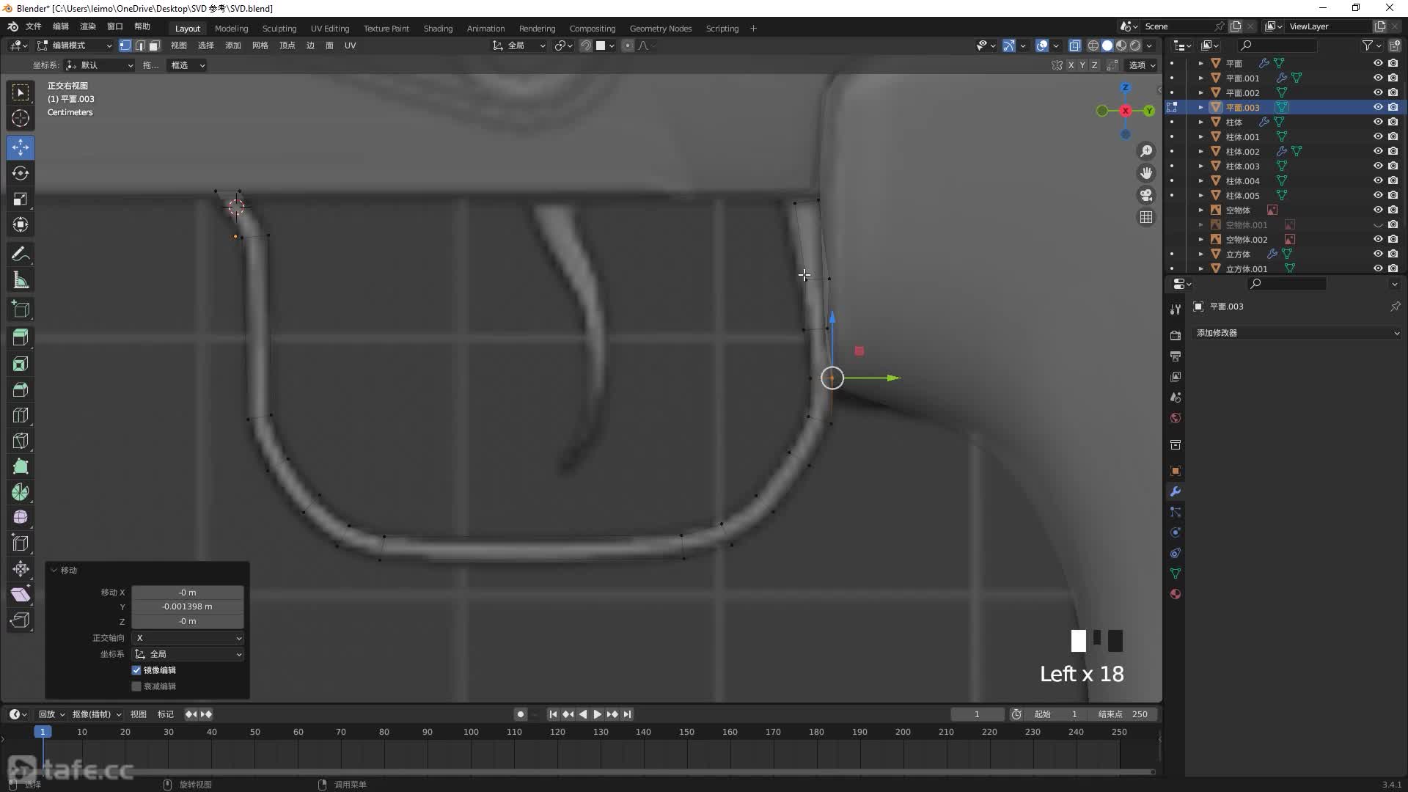Collapse the 移动 operator panel

click(x=54, y=570)
